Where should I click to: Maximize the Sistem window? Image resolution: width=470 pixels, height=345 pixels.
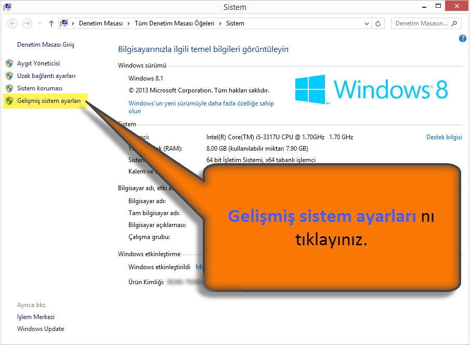pos(438,6)
